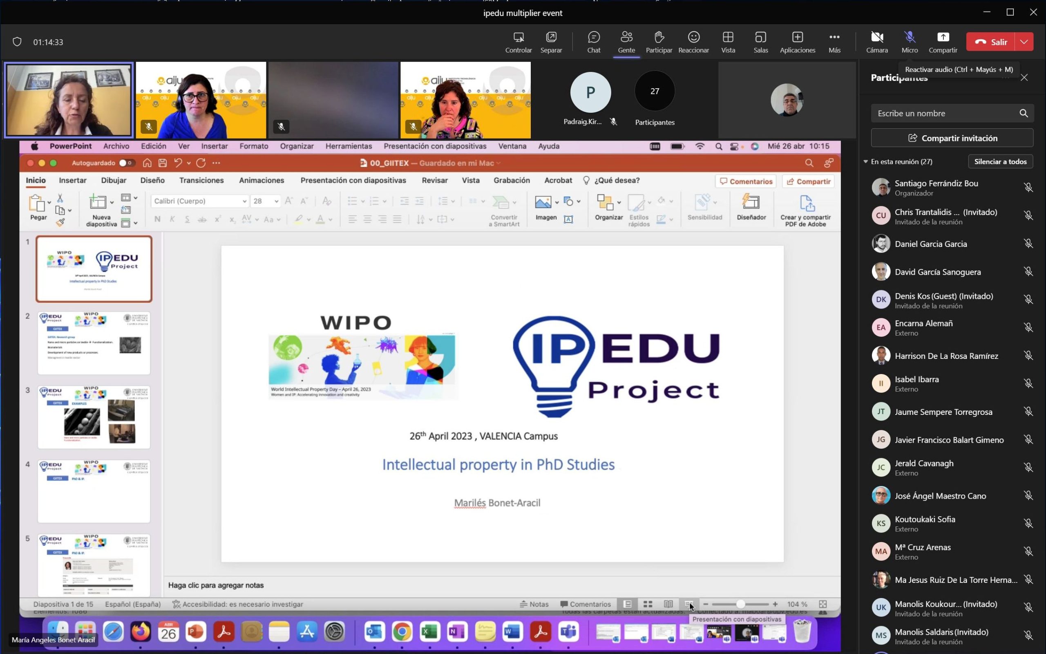
Task: Click the 'Escribe un nombre' search field
Action: pos(944,113)
